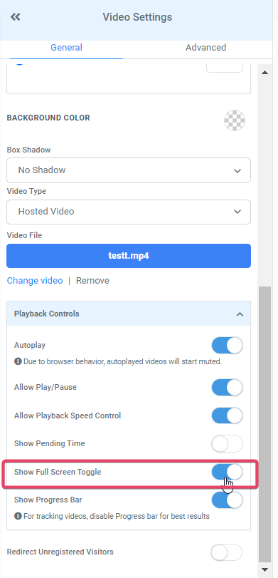Screen dimensions: 278x578
Task: Disable the Show Progress Bar switch
Action: 228,500
